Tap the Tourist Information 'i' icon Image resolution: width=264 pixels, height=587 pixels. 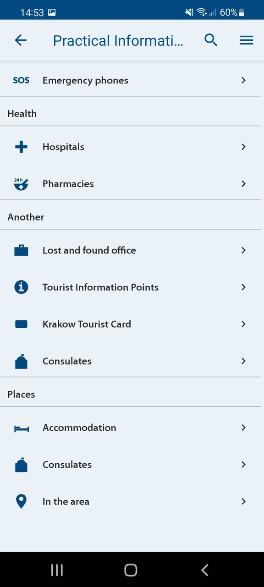(x=21, y=287)
